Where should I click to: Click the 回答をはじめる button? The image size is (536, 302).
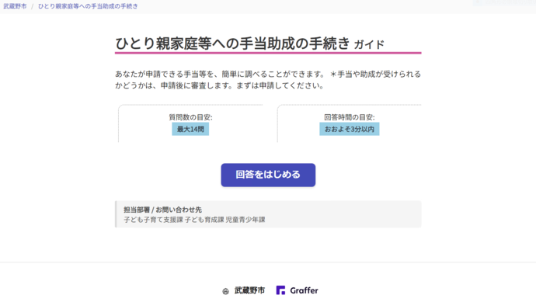pos(268,175)
